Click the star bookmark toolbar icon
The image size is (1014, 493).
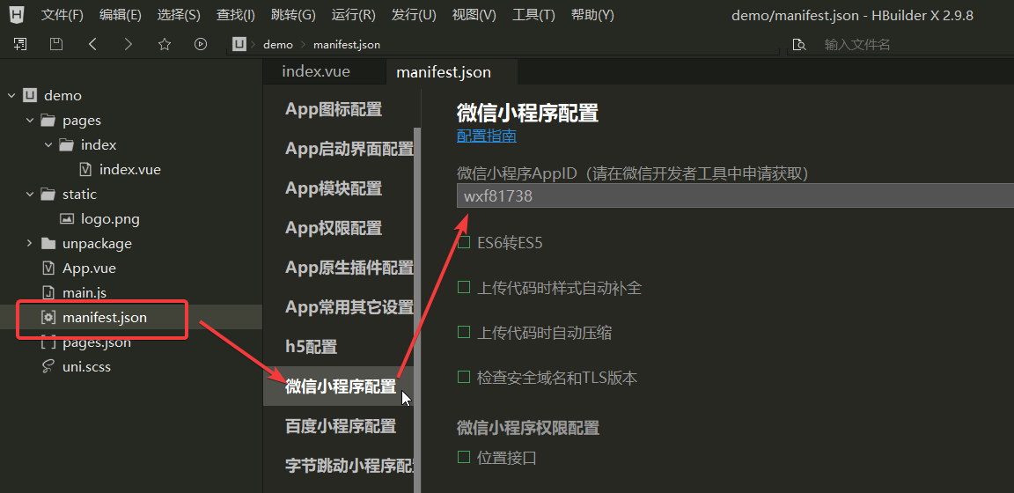coord(165,44)
